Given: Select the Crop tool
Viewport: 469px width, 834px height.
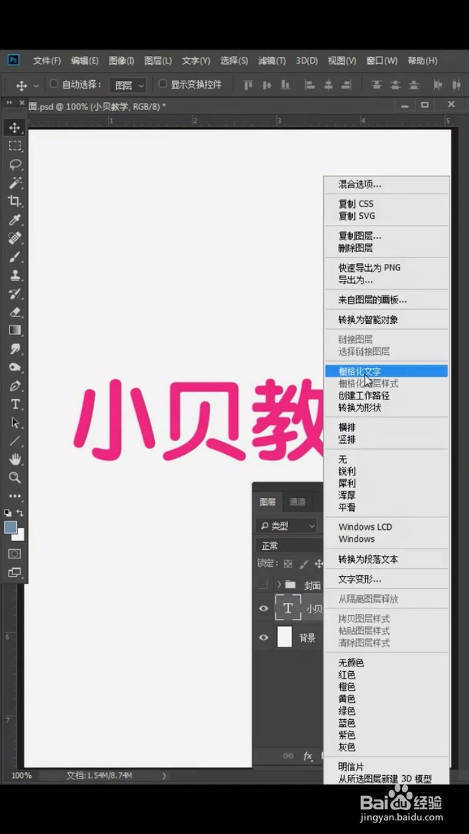Looking at the screenshot, I should tap(15, 201).
